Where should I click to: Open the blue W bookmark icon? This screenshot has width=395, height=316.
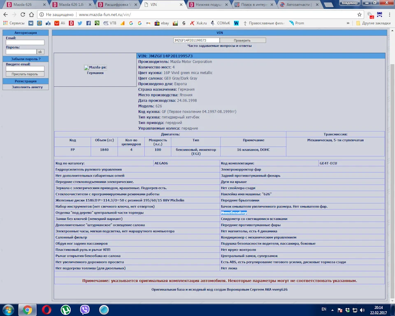click(236, 23)
